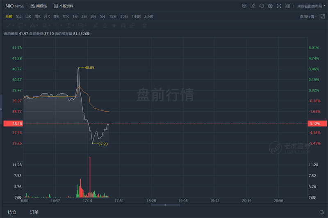Select the 5分 interval
Image resolution: width=328 pixels, height=218 pixels.
(102, 16)
